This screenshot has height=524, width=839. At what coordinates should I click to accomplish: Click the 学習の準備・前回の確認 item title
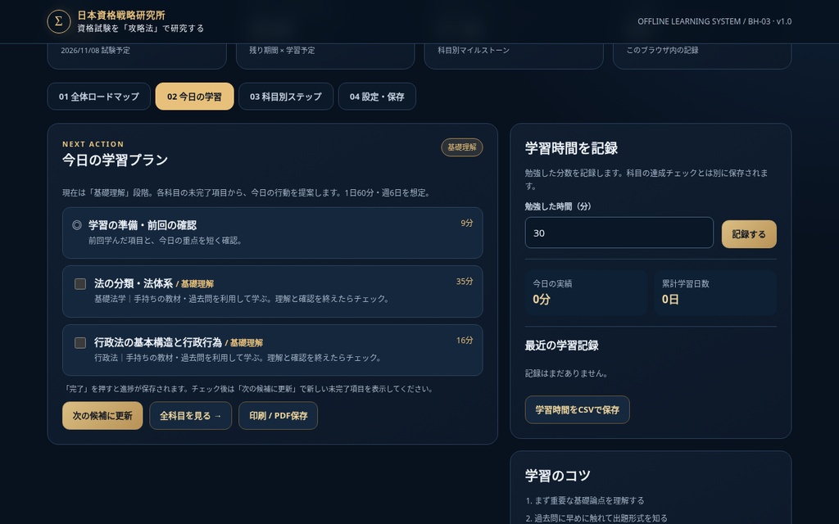click(x=143, y=225)
